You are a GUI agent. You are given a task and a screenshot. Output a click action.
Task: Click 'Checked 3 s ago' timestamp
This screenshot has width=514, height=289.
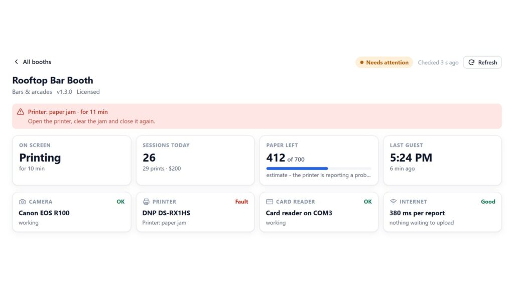pyautogui.click(x=438, y=63)
